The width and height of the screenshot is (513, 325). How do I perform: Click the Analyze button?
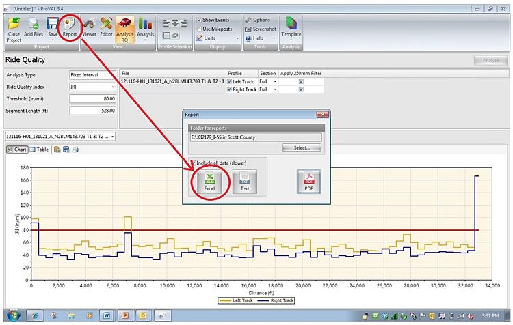(x=490, y=61)
